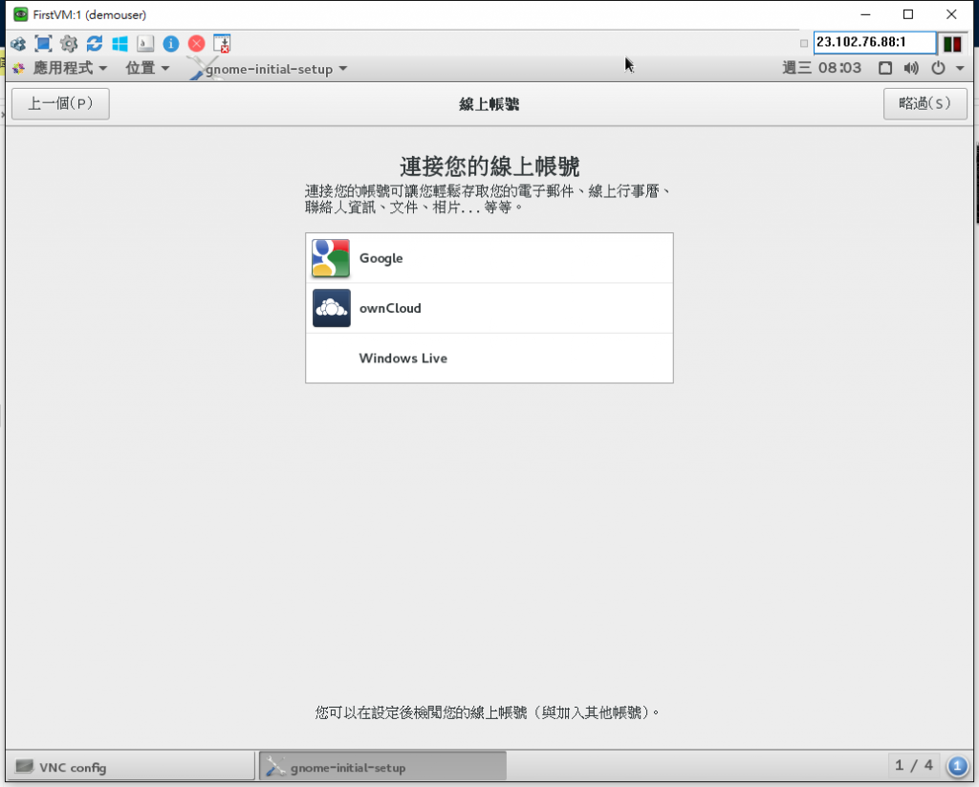The image size is (979, 787).
Task: Select the Google account row
Action: tap(489, 258)
